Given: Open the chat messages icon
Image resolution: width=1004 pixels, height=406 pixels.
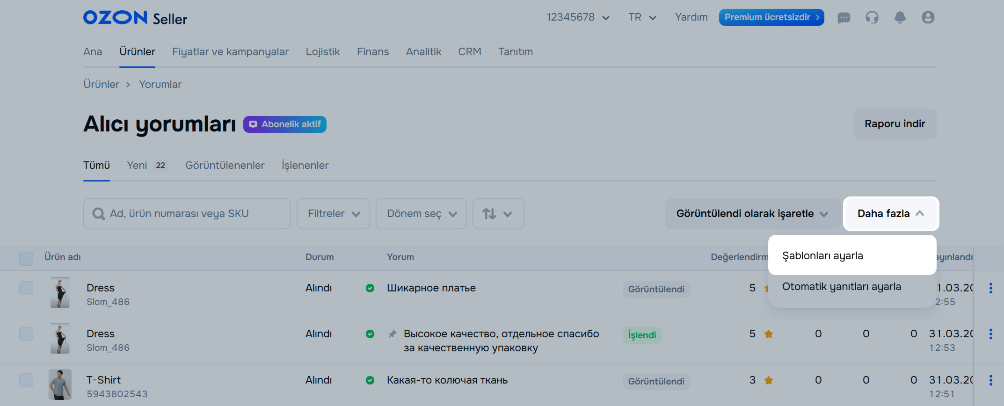Looking at the screenshot, I should [844, 18].
